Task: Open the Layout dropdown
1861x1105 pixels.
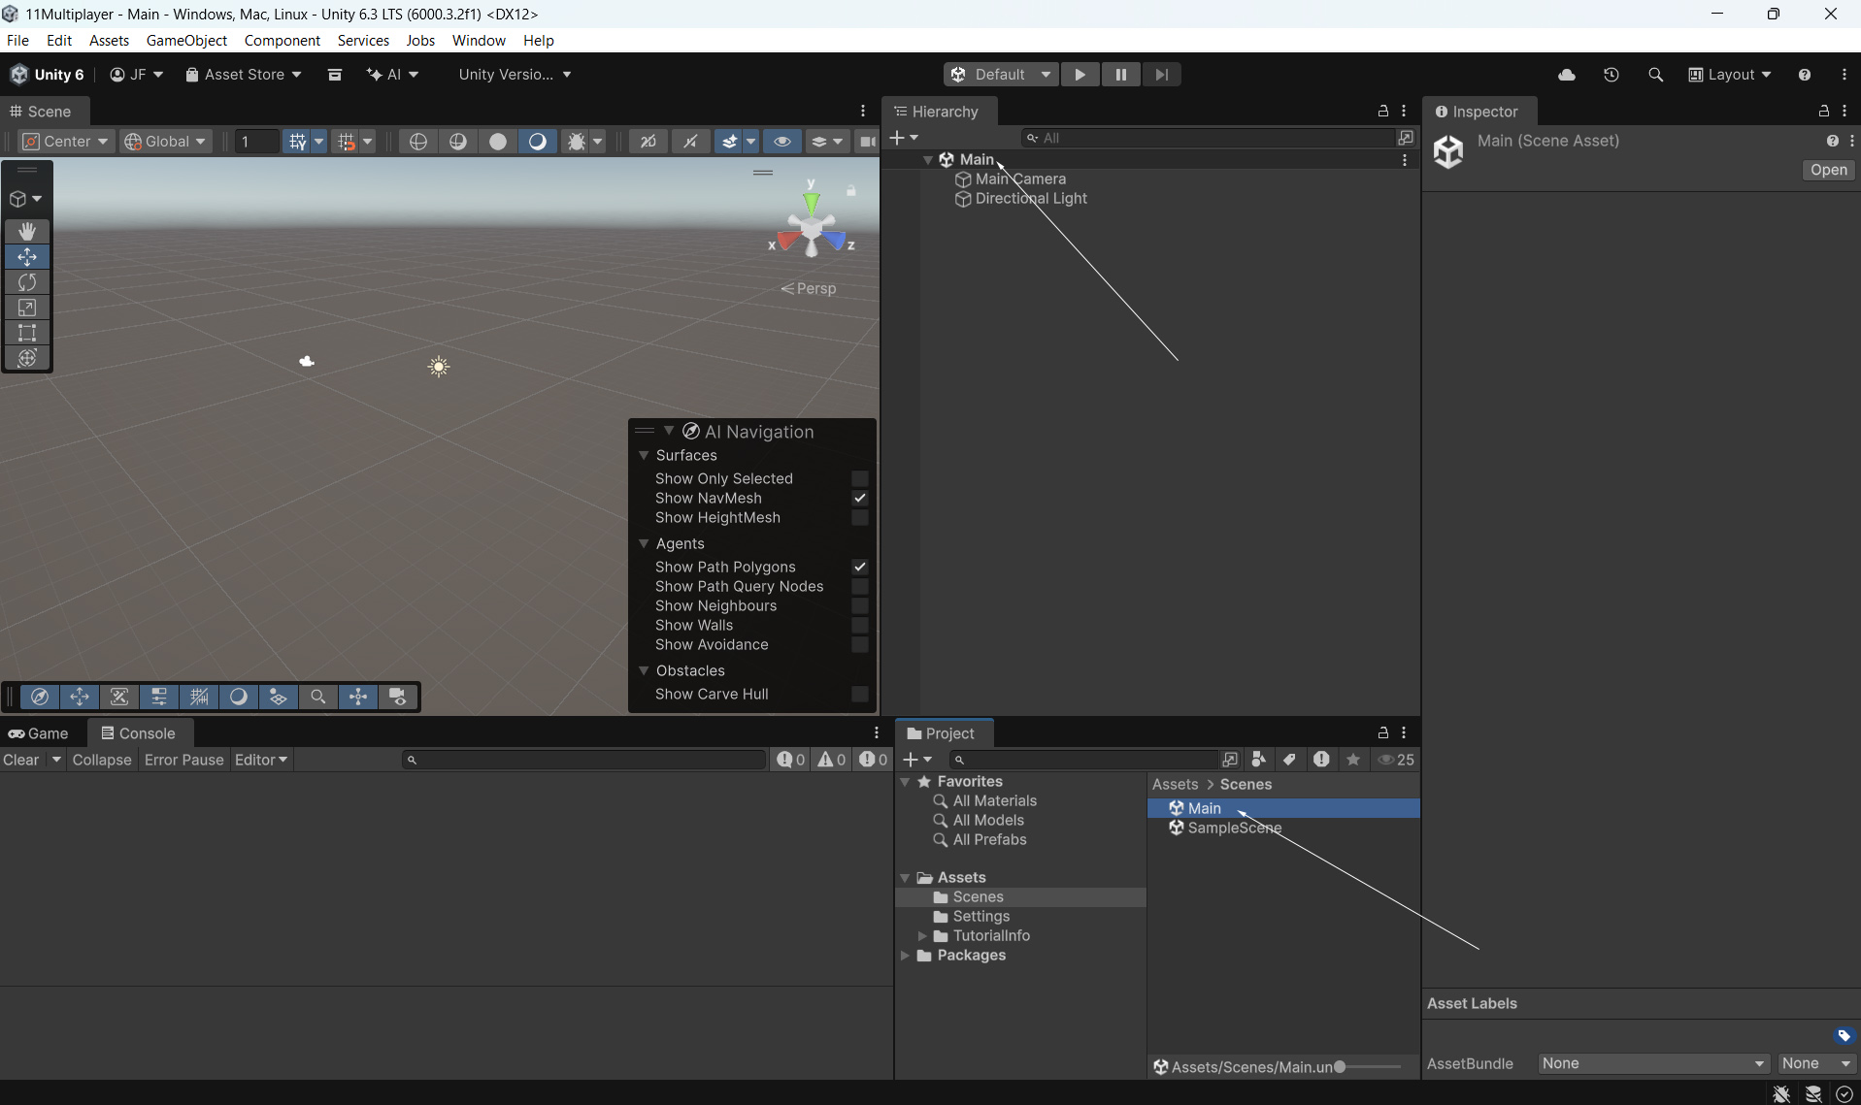Action: [x=1729, y=75]
